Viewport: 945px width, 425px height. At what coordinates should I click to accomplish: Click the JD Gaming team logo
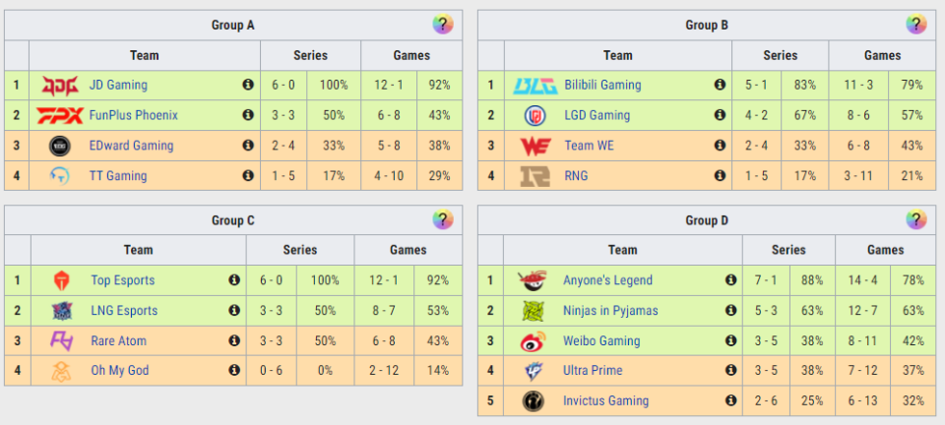[x=60, y=86]
